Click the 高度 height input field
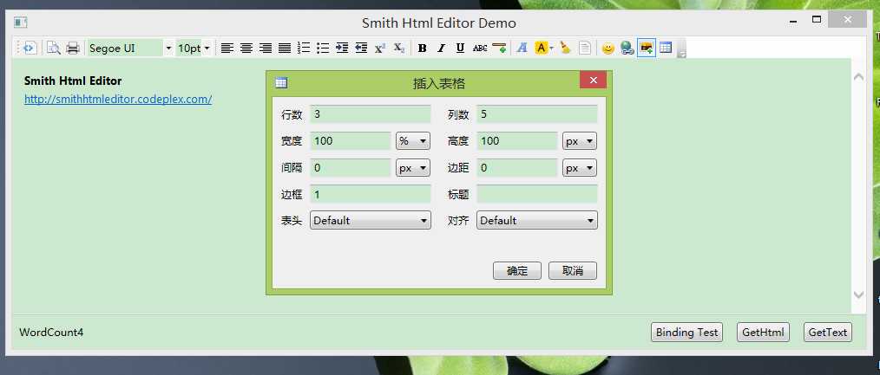The height and width of the screenshot is (375, 880). click(517, 140)
